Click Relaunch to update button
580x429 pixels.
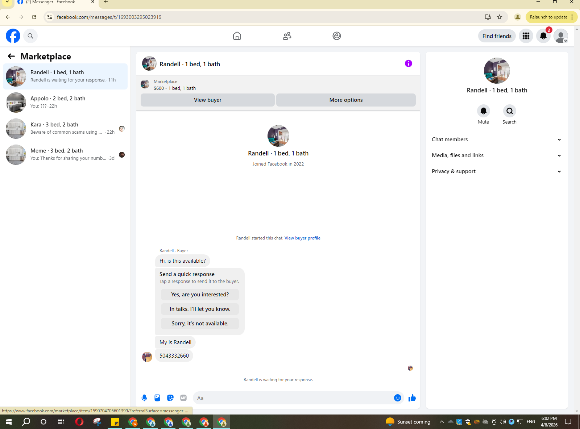tap(548, 17)
